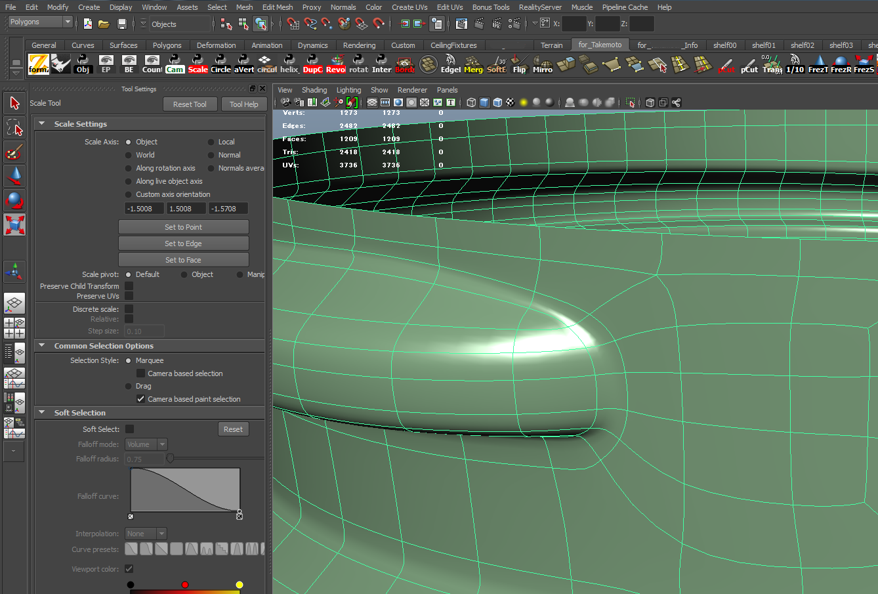Click the FrezT shelf icon
Image resolution: width=878 pixels, height=594 pixels.
click(x=818, y=64)
